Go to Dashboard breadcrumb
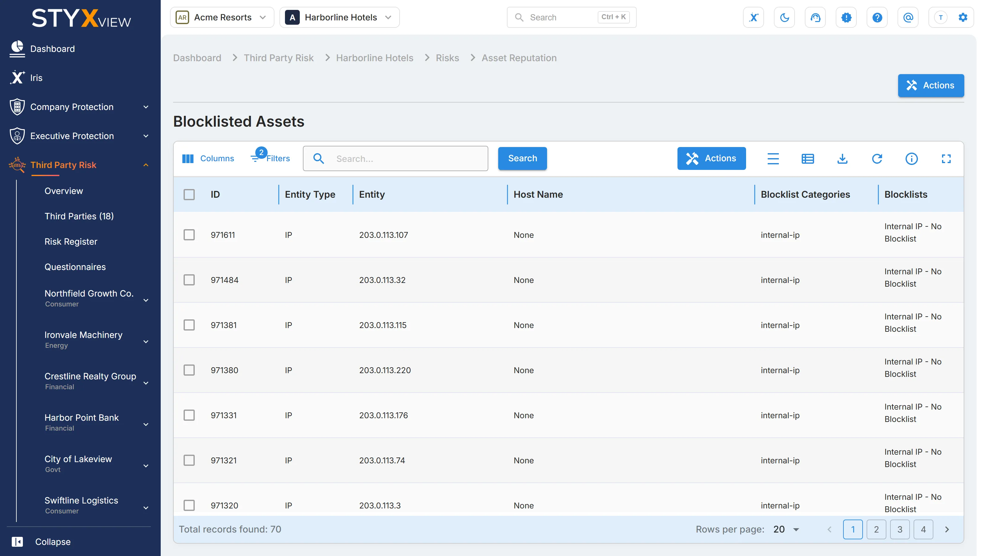This screenshot has height=556, width=989. [x=197, y=58]
